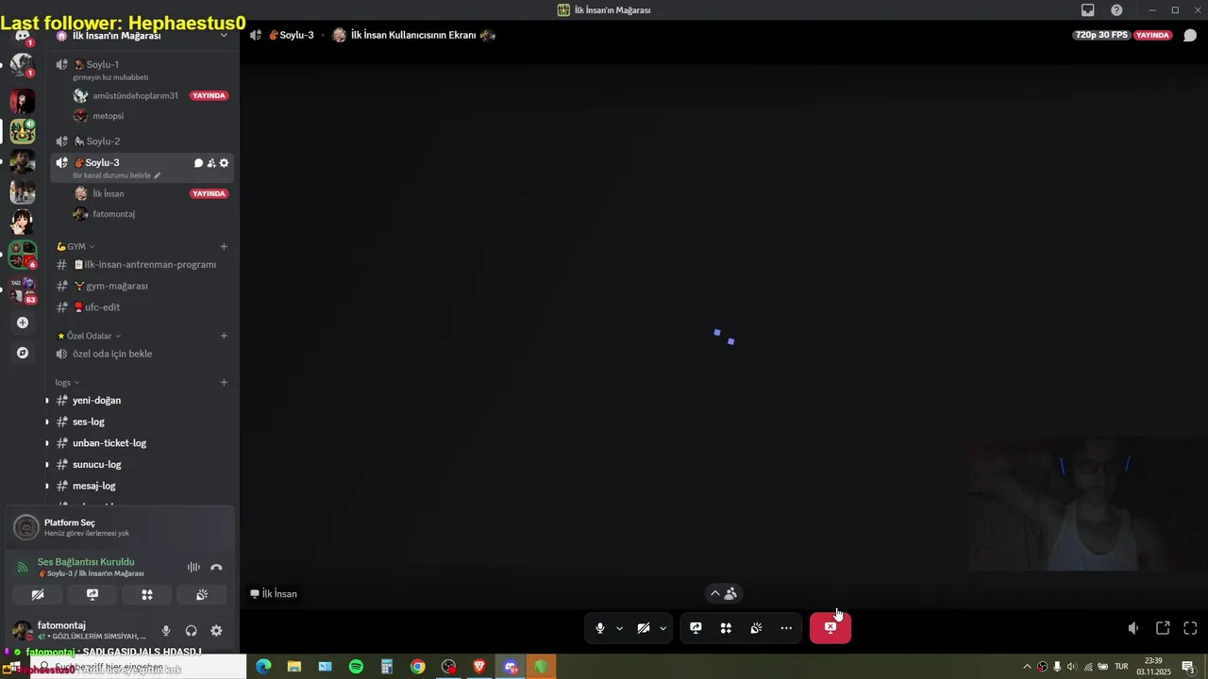Share your screen from the call control bar
The height and width of the screenshot is (679, 1208).
pos(696,628)
